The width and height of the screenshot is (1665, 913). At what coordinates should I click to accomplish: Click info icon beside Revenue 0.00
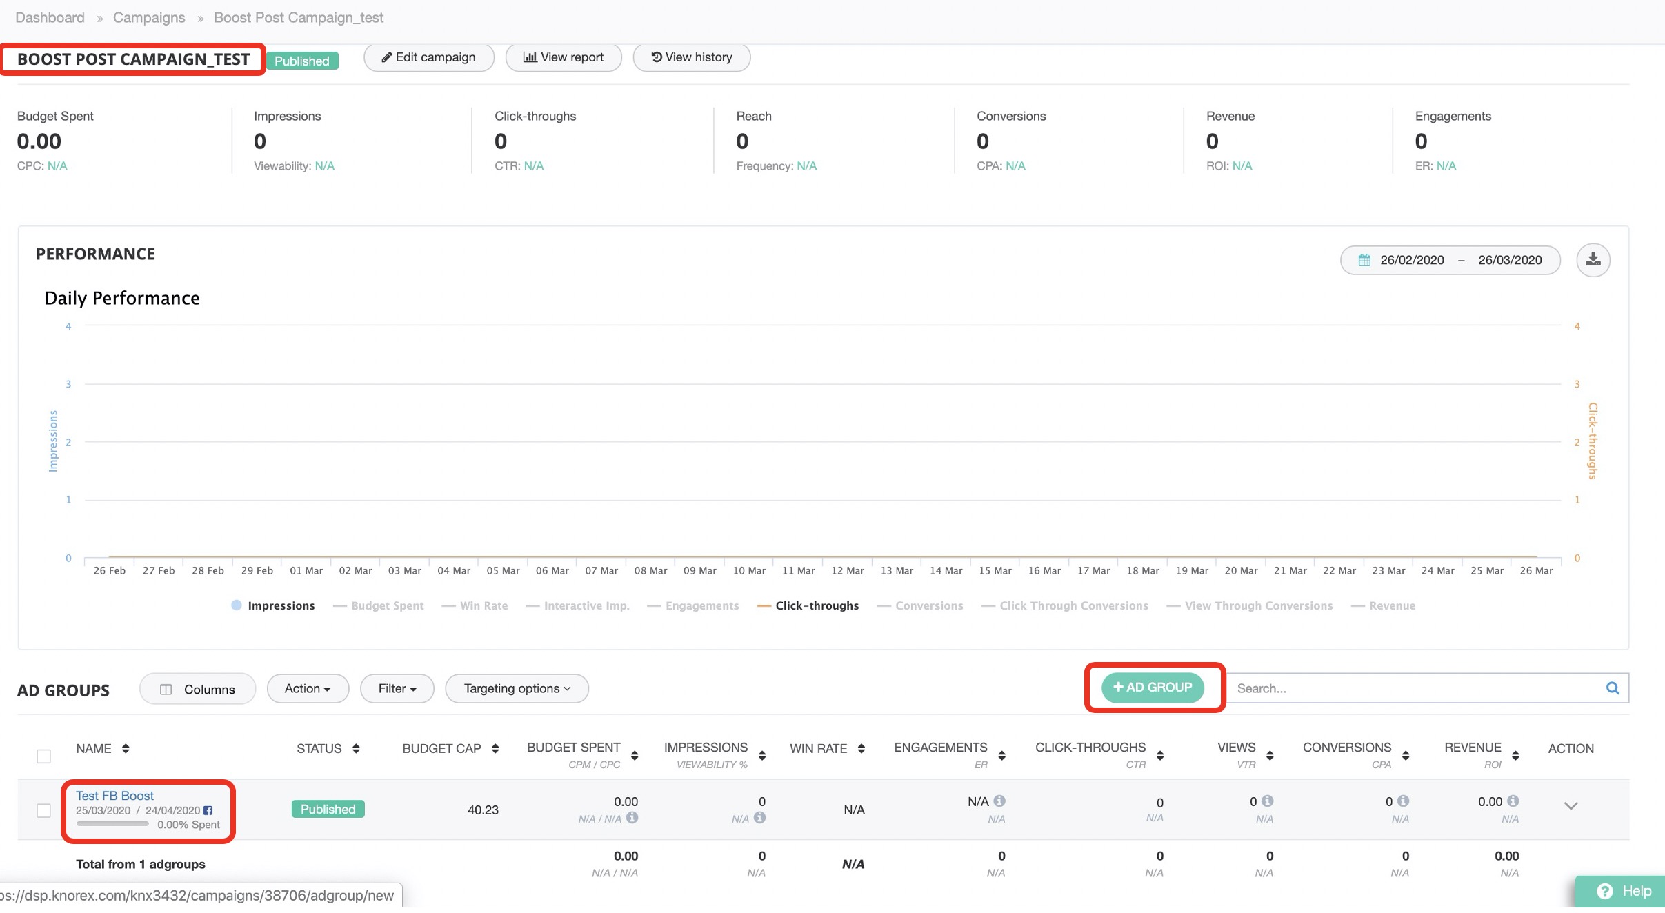click(1513, 801)
